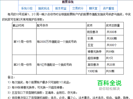View the 资产重组 tab

[x=109, y=8]
